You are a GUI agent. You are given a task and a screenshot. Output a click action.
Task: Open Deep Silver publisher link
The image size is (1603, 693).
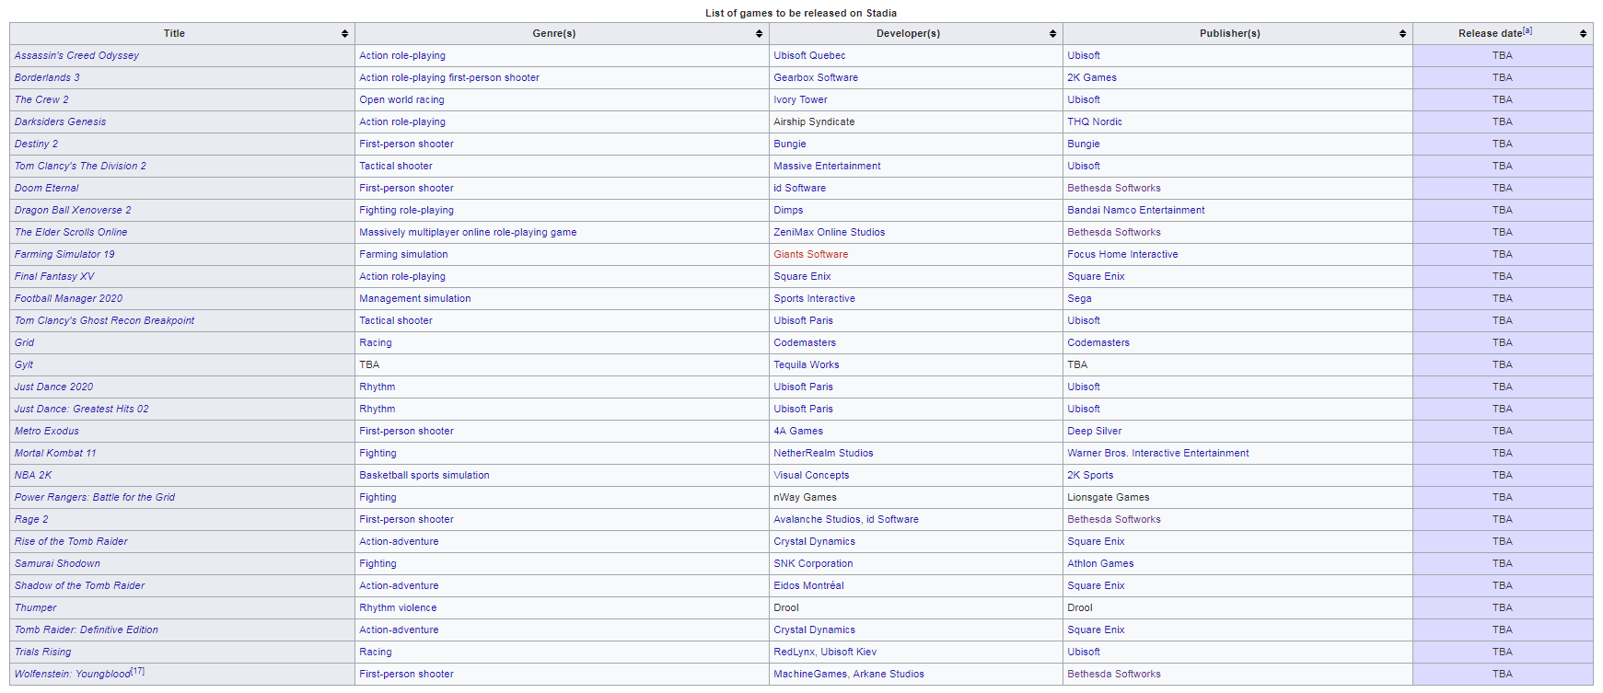click(x=1095, y=431)
